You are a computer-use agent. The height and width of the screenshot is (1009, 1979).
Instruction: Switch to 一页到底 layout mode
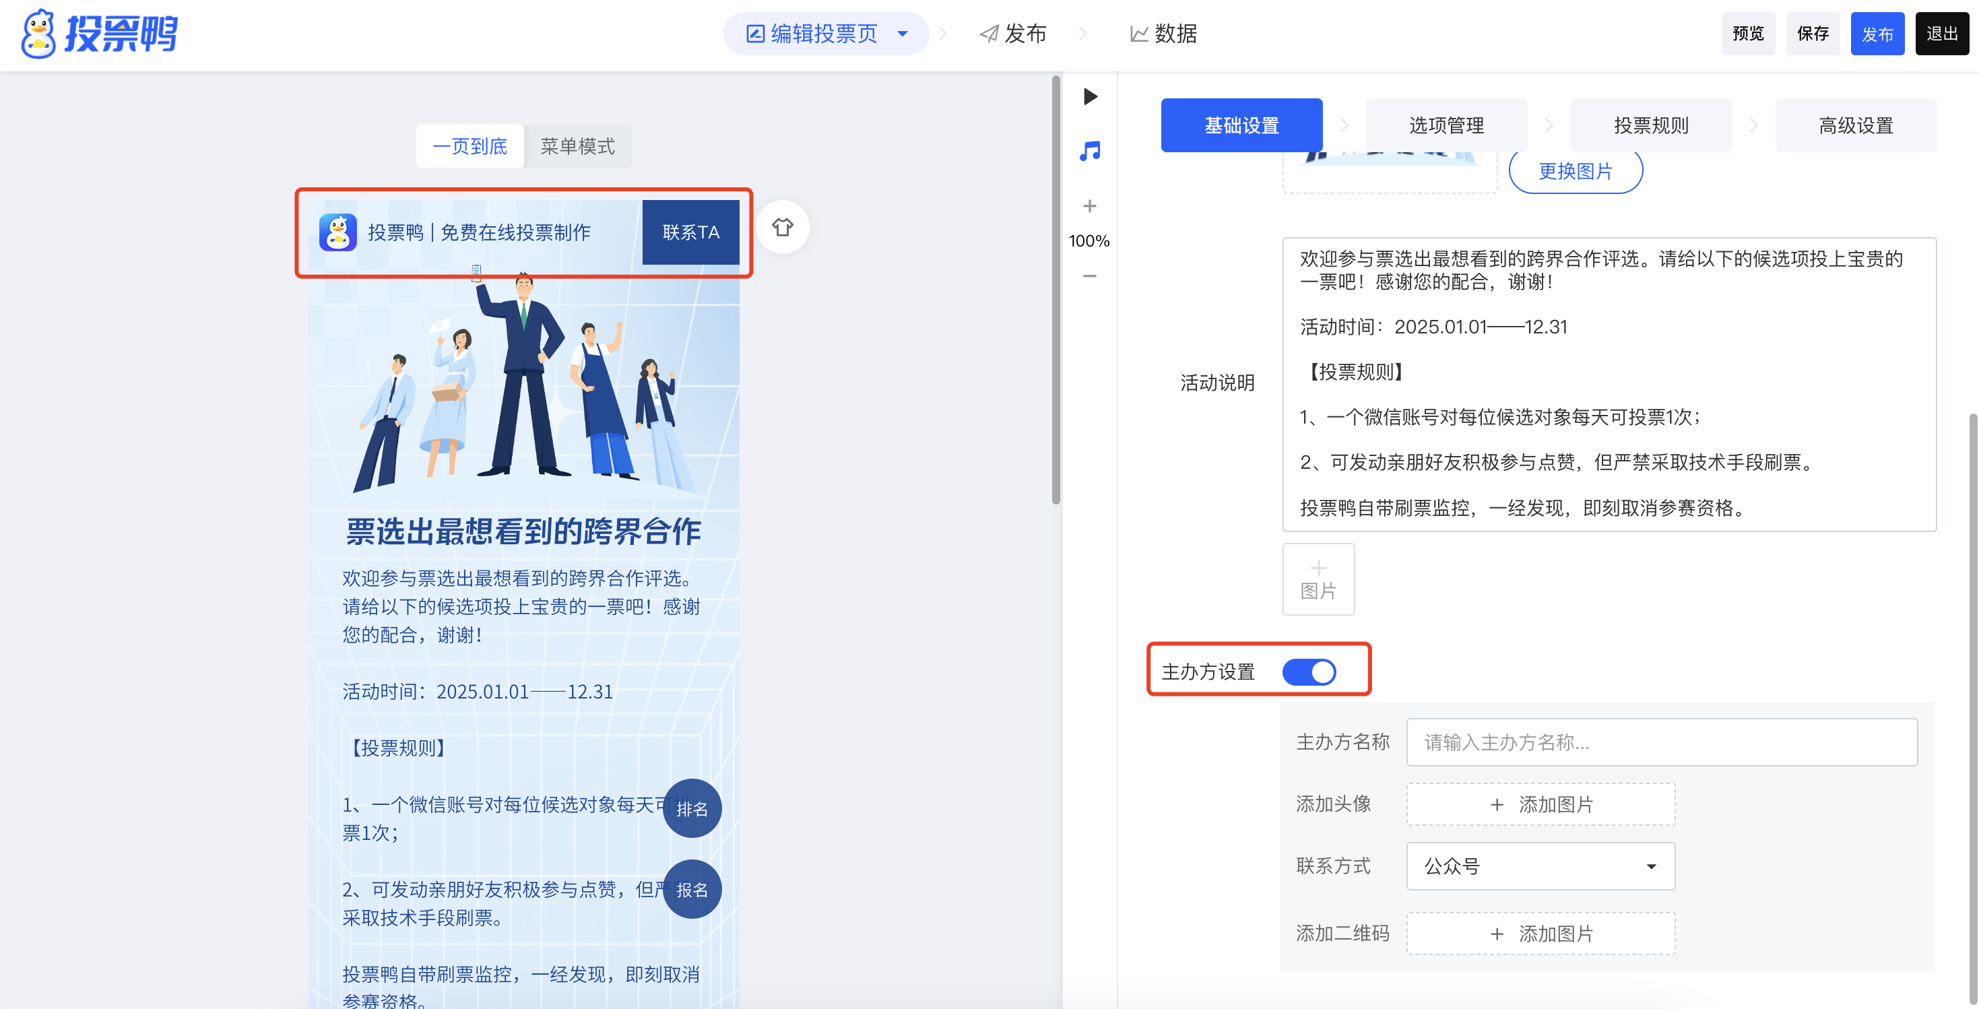470,146
